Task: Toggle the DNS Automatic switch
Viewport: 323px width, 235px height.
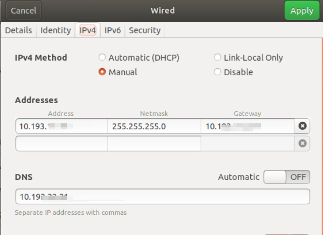Action: pyautogui.click(x=287, y=177)
